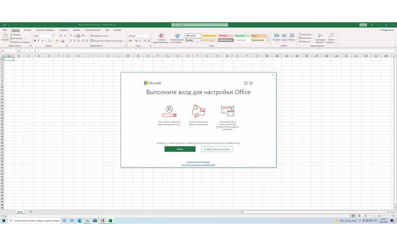The height and width of the screenshot is (246, 397).
Task: Click the Delete cells (Удалить) icon
Action: [284, 36]
